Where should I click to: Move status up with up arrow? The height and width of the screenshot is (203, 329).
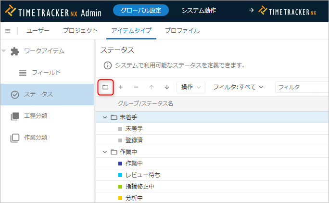(x=152, y=87)
